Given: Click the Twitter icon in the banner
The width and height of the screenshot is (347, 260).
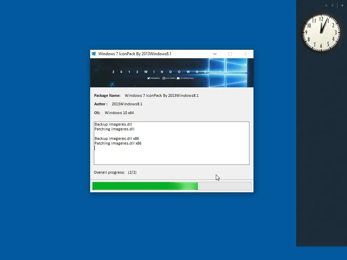Looking at the screenshot, I should click(148, 78).
